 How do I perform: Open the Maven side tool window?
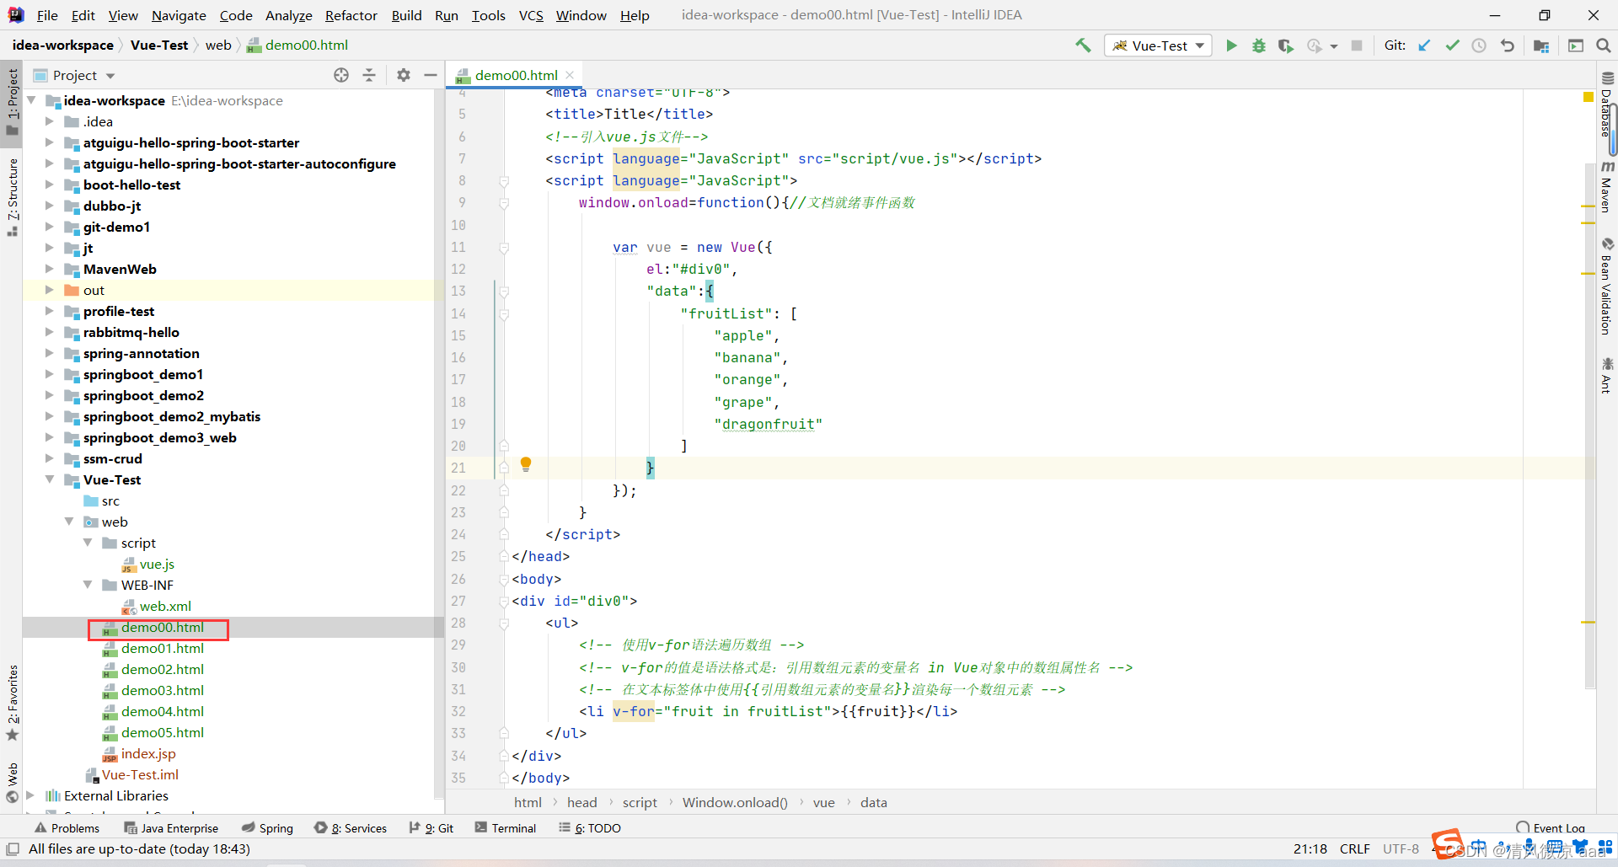(1607, 187)
